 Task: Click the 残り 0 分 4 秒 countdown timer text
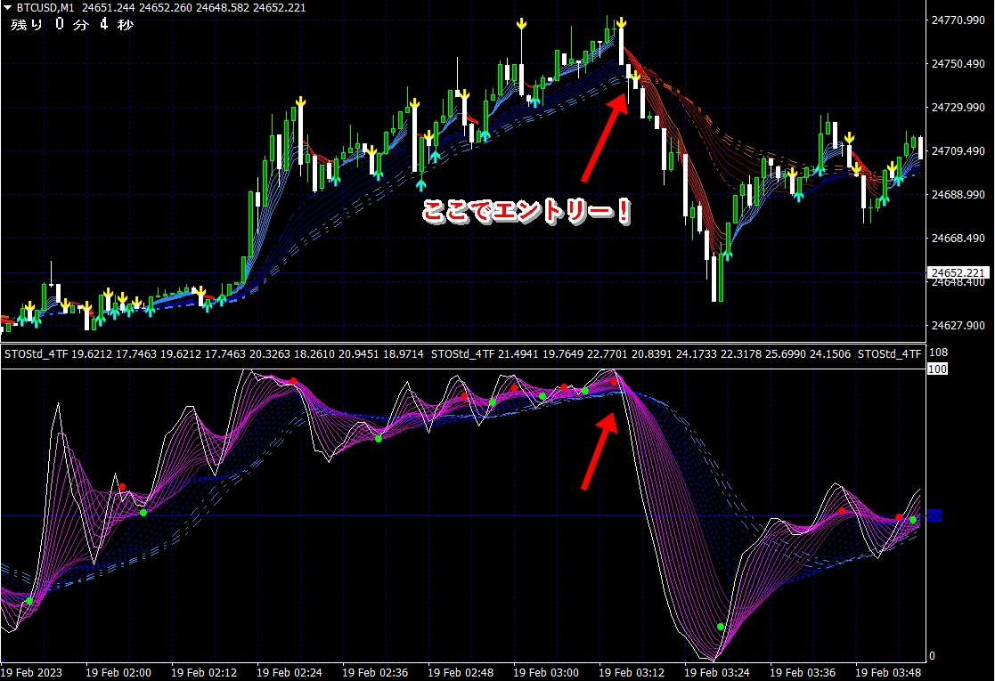coord(71,25)
